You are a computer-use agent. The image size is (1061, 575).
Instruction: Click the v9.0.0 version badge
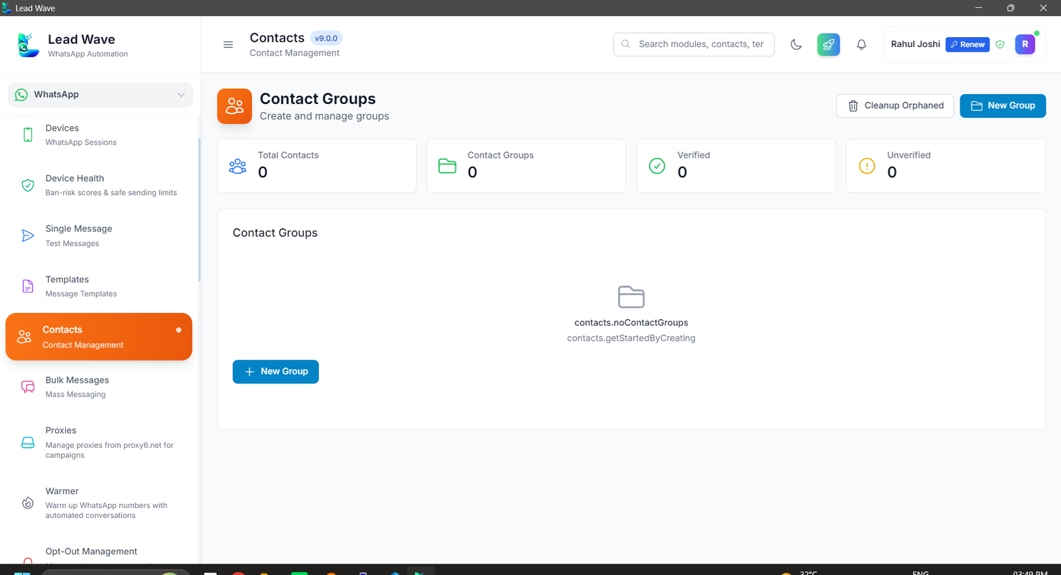click(326, 38)
